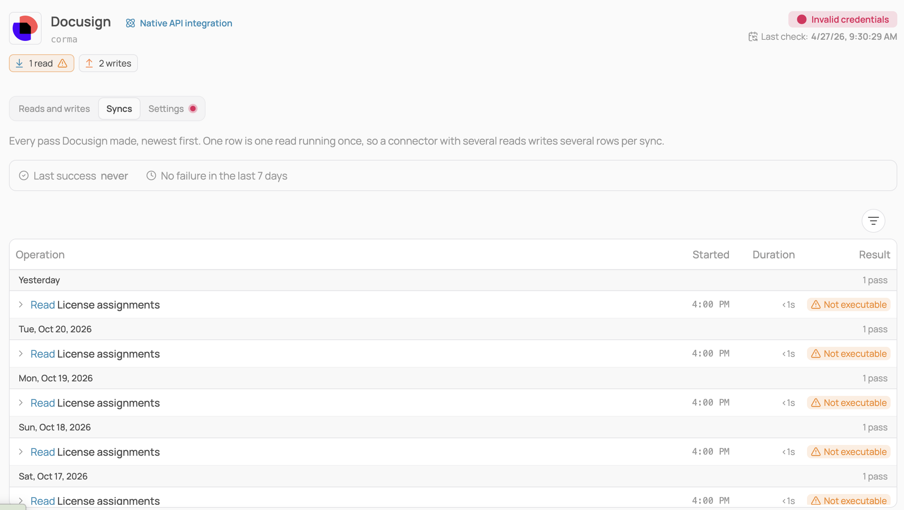Click the Tue, Oct 20, 2026 group header

coord(453,329)
